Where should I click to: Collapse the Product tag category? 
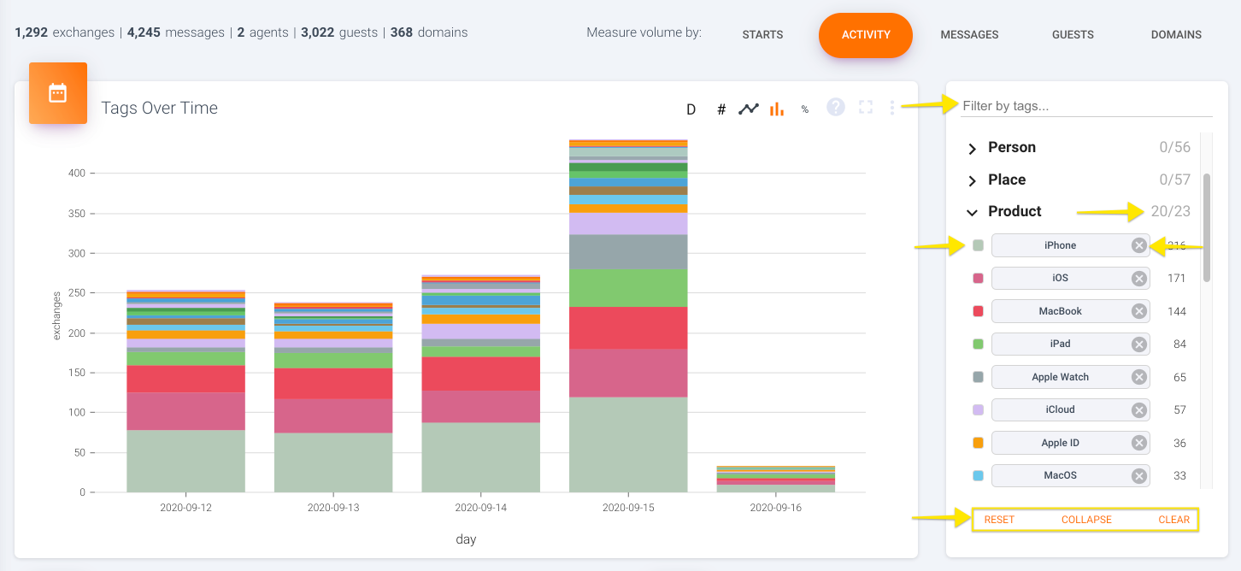[x=972, y=212]
